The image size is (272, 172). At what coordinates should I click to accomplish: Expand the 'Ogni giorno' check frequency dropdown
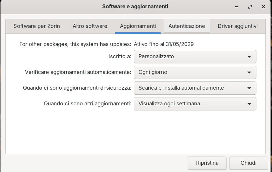195,72
